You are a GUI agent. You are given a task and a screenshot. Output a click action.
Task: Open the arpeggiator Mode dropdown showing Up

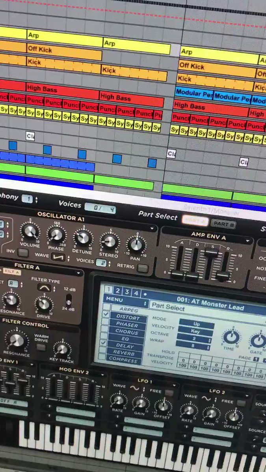(197, 325)
